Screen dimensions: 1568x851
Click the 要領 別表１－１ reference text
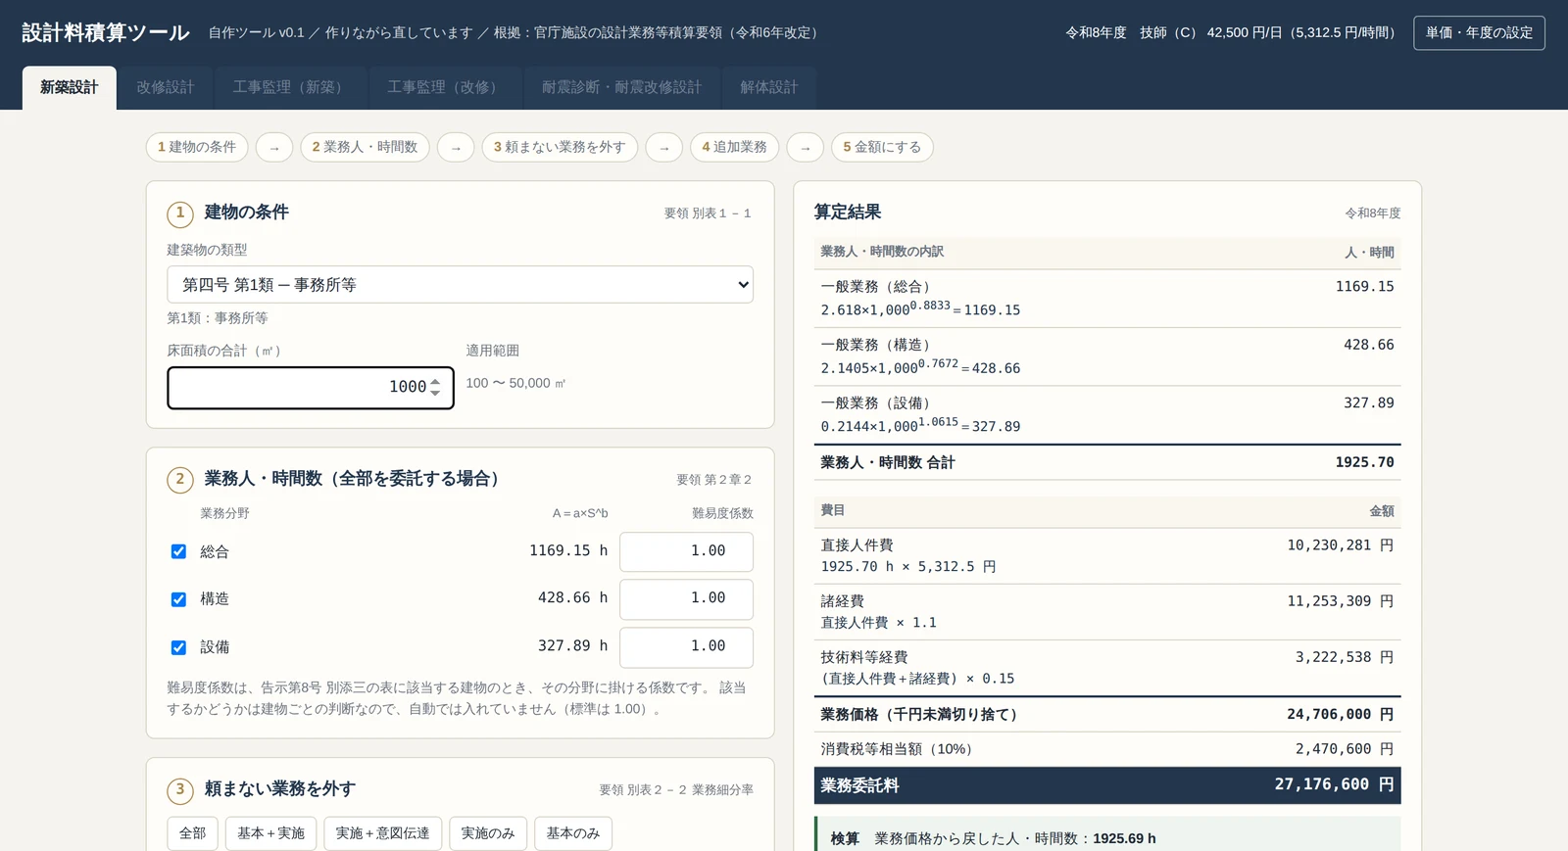(708, 213)
